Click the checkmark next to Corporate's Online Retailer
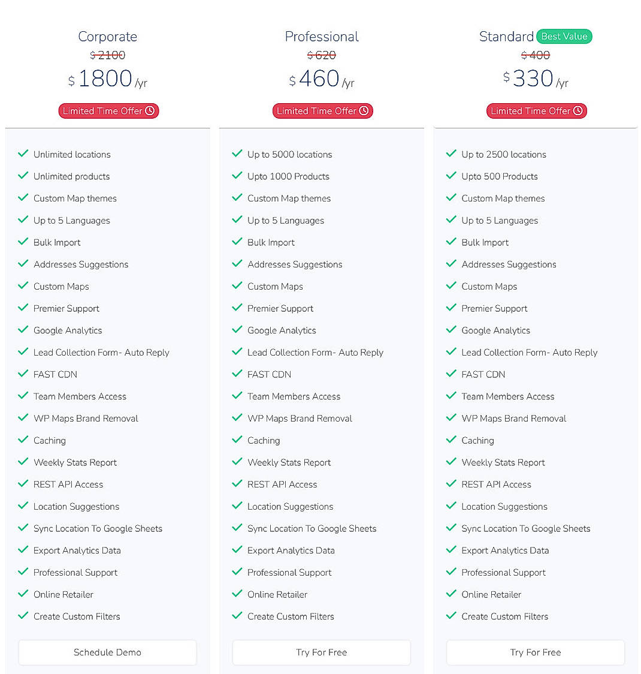The image size is (641, 674). click(23, 594)
